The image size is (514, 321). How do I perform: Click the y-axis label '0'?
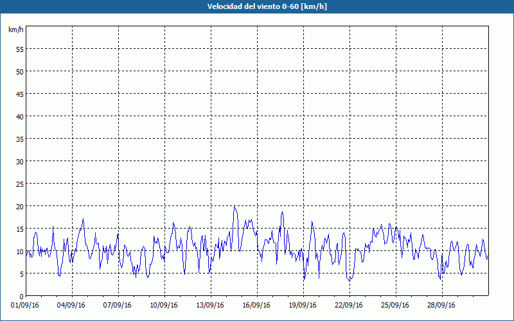(x=22, y=297)
